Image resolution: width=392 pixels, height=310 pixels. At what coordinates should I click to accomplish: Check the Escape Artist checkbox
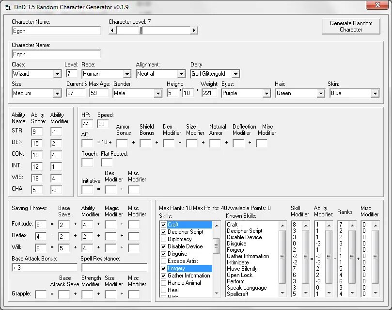163,261
